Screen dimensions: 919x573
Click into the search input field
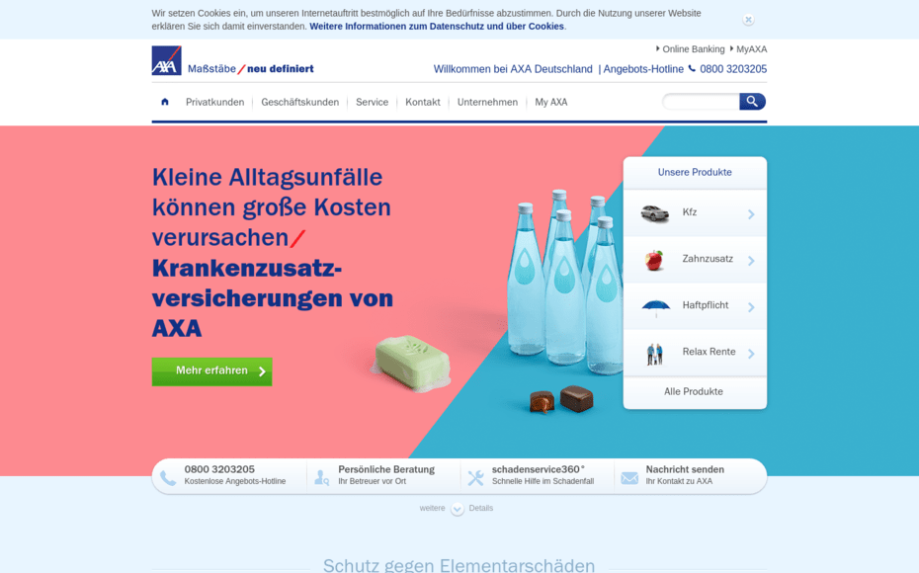(701, 102)
